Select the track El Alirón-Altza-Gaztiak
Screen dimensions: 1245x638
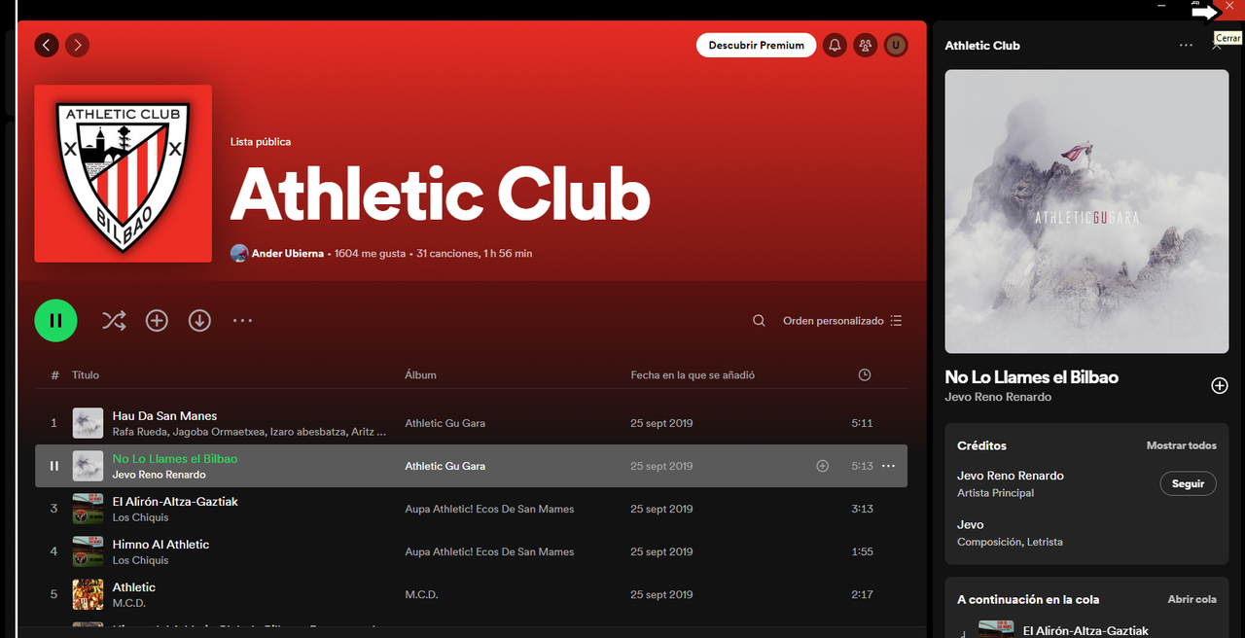(x=175, y=502)
